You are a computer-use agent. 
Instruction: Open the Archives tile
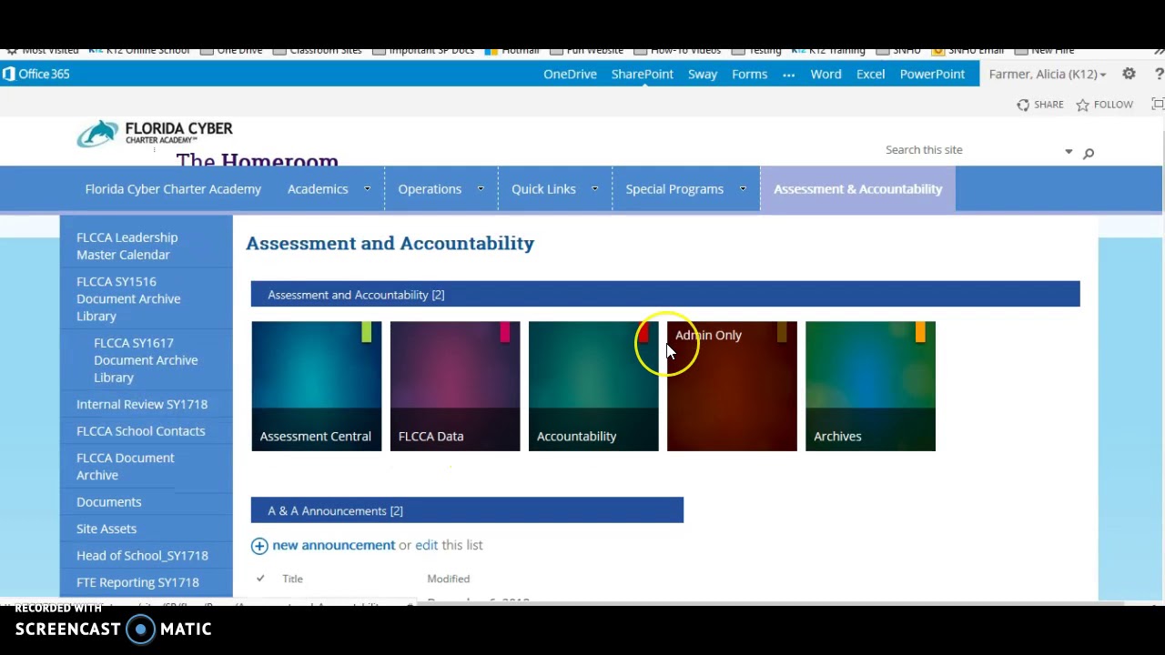point(870,386)
